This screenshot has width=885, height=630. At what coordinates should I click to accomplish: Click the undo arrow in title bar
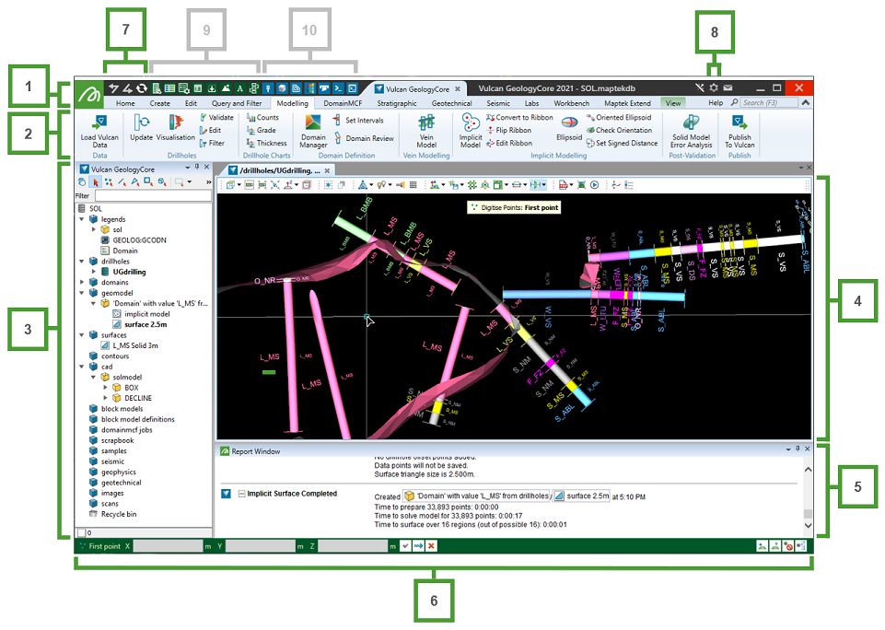tap(113, 88)
